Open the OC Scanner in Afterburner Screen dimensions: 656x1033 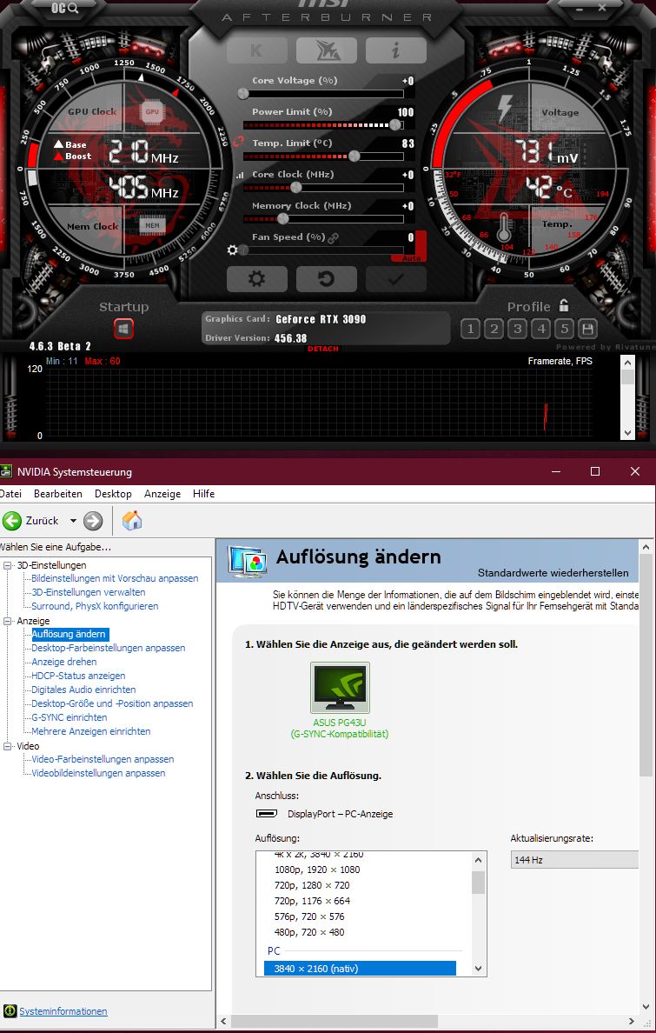coord(64,9)
